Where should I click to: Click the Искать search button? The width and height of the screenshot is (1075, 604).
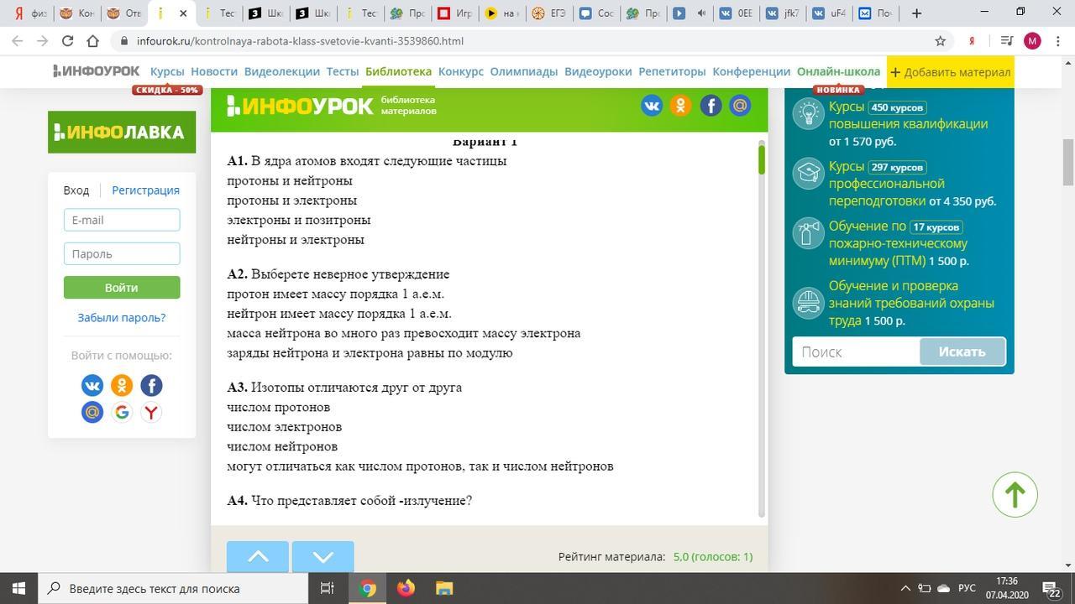962,351
